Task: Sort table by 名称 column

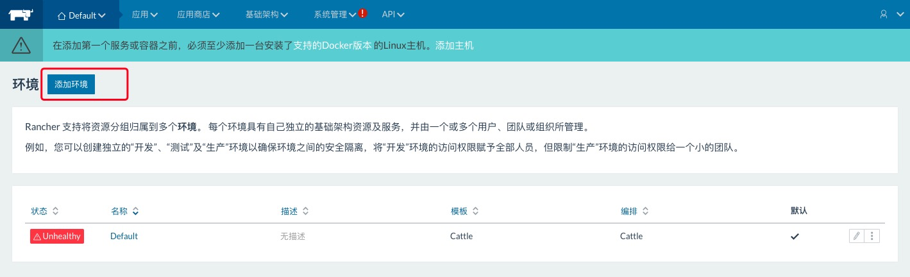Action: click(124, 211)
